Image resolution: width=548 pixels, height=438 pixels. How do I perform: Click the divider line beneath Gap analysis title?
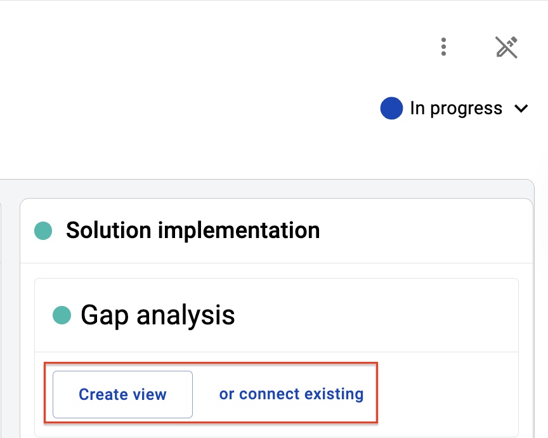coord(277,352)
